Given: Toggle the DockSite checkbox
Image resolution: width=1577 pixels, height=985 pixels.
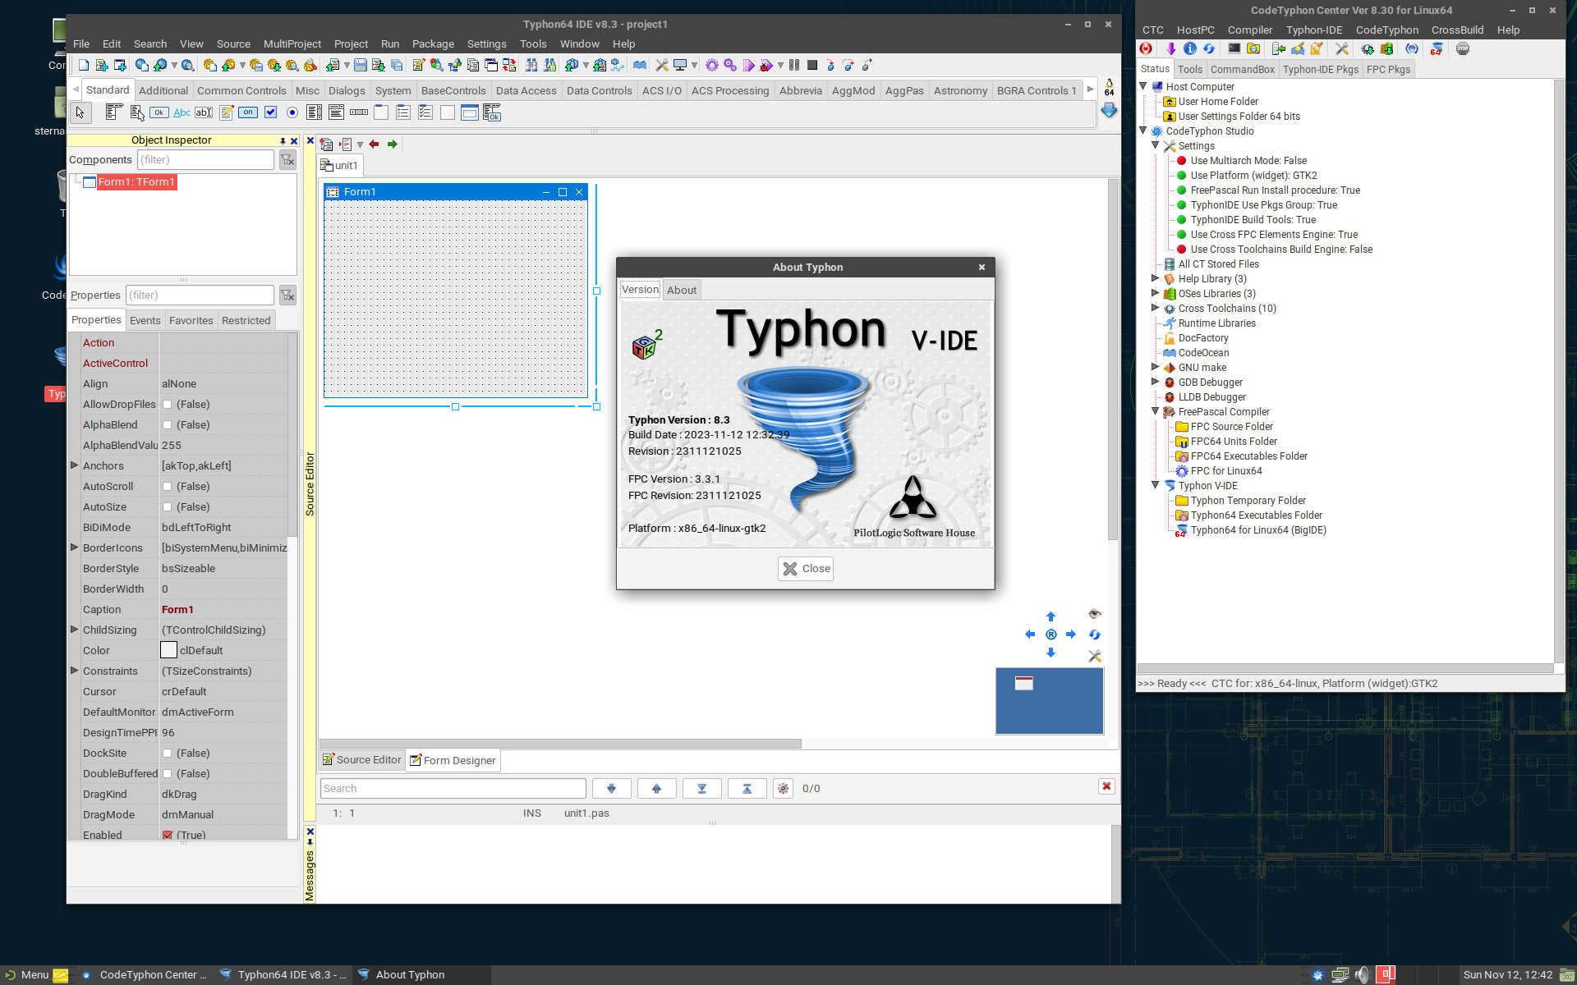Looking at the screenshot, I should (168, 754).
